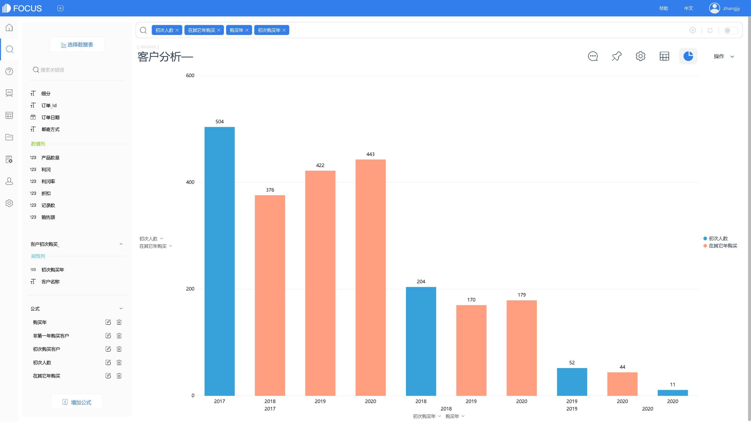The width and height of the screenshot is (751, 422).
Task: Click the 增加公式 button
Action: [77, 402]
